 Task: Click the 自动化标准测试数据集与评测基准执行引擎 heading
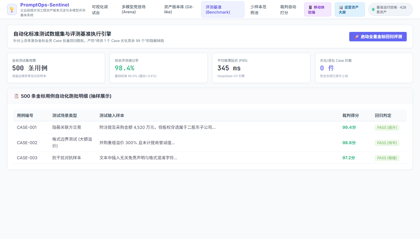click(62, 34)
